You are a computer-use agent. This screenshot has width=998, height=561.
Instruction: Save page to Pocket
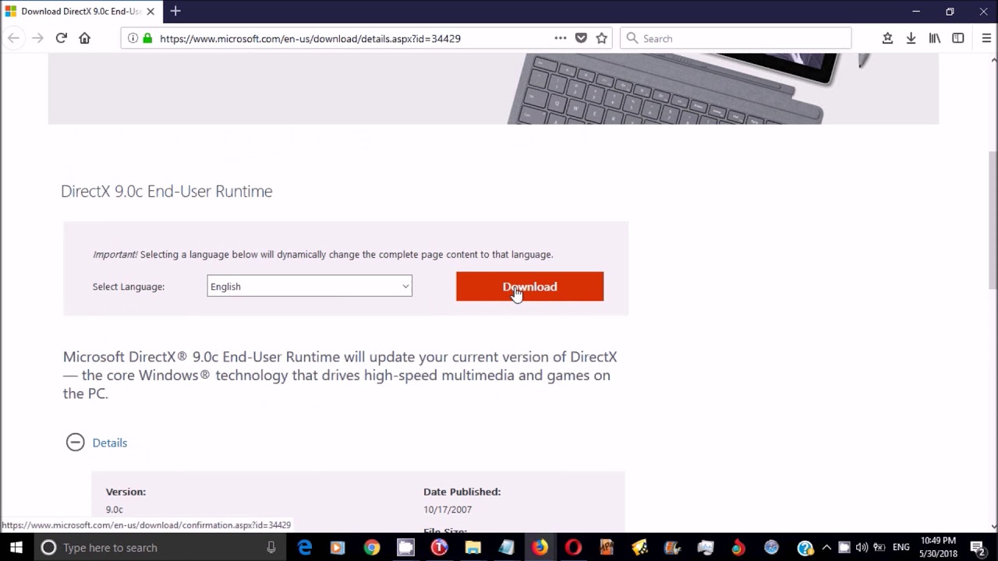click(581, 38)
